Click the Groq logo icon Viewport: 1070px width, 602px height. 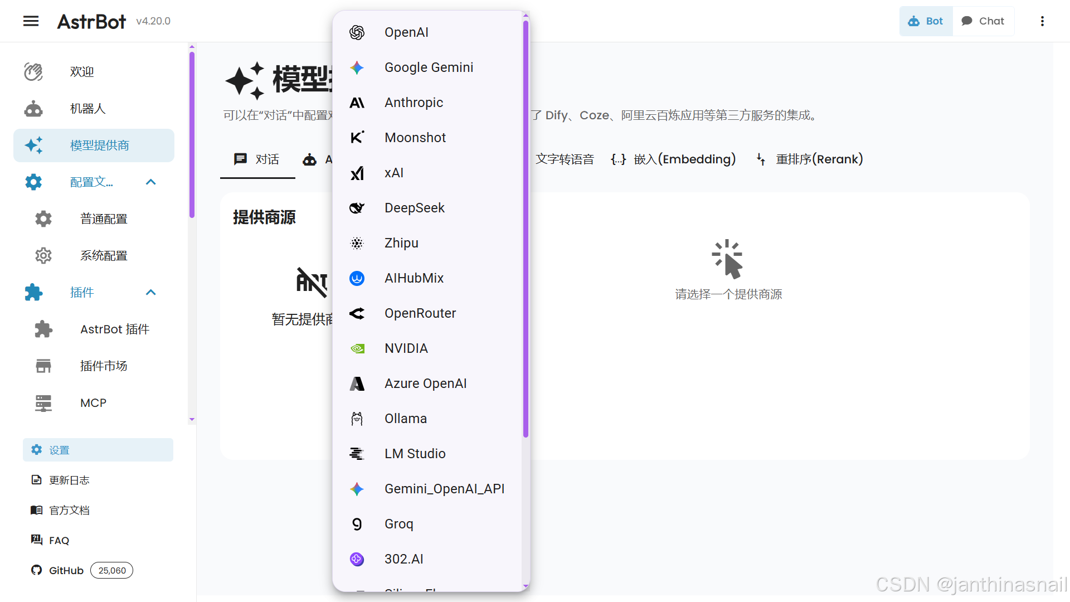click(x=357, y=524)
